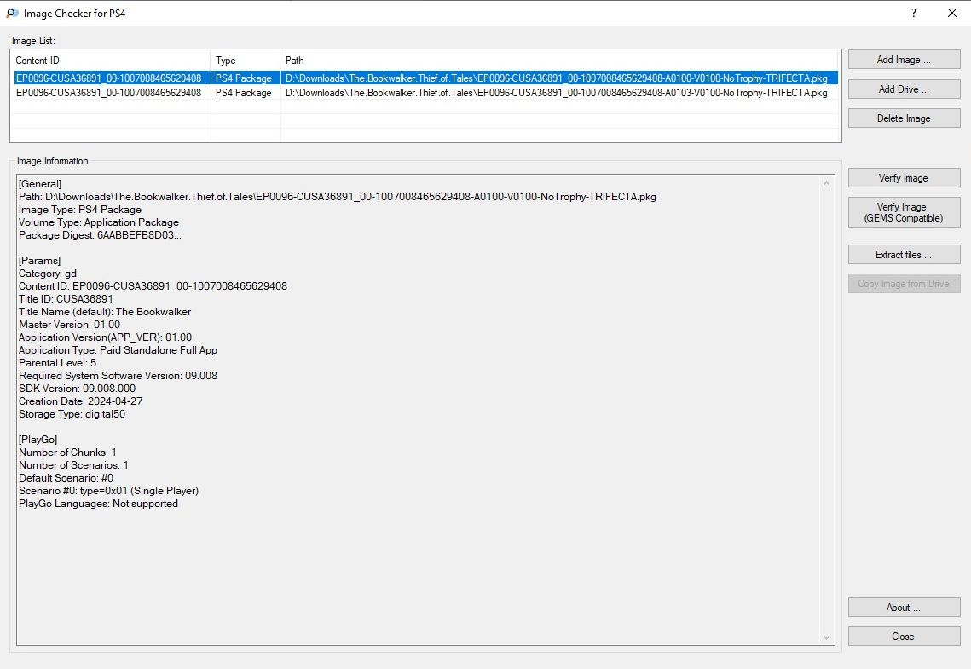
Task: Click the Add Drive button
Action: tap(904, 89)
